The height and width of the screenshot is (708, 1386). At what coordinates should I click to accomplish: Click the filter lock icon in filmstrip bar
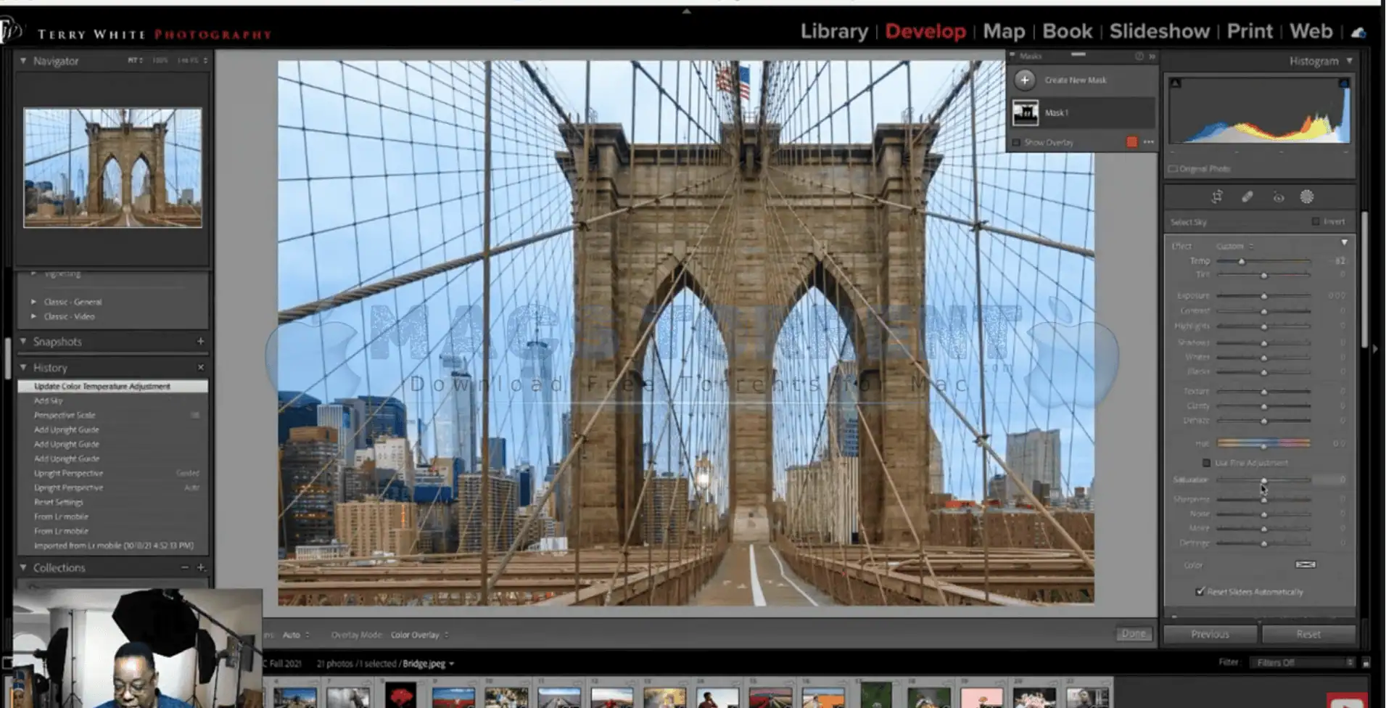[x=1366, y=662]
